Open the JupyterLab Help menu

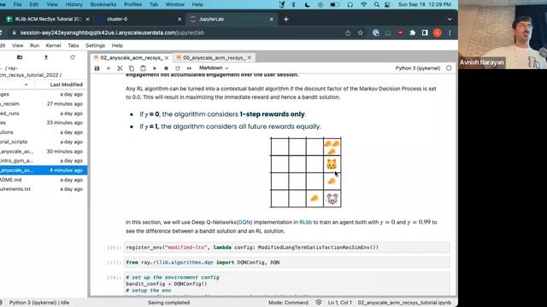pyautogui.click(x=117, y=45)
